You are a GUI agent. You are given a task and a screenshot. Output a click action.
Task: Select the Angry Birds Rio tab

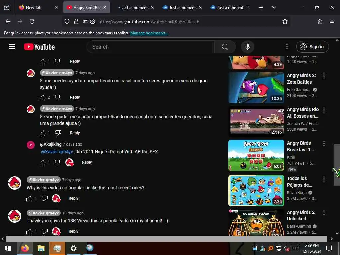(87, 7)
